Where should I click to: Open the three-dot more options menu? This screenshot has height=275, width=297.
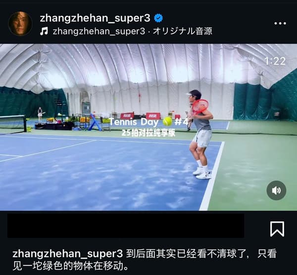click(280, 23)
